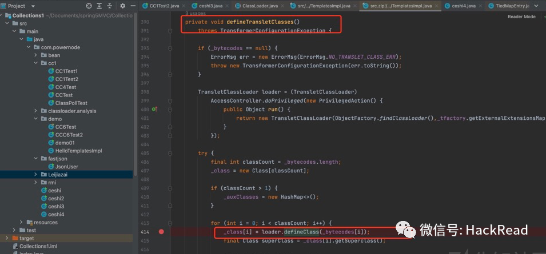Image resolution: width=546 pixels, height=254 pixels.
Task: Expand the target folder
Action: pos(7,239)
